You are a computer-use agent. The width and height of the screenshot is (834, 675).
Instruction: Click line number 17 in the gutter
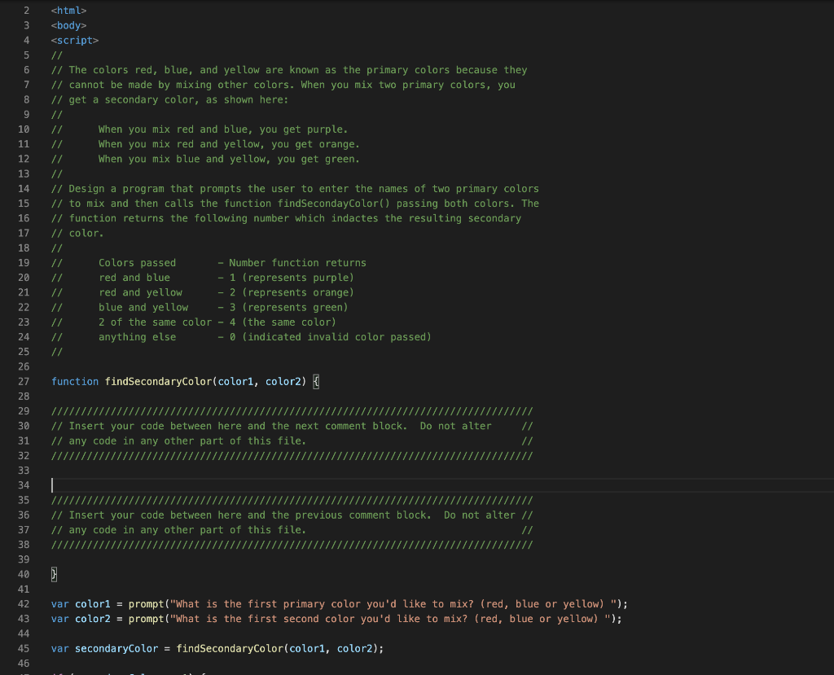coord(24,233)
